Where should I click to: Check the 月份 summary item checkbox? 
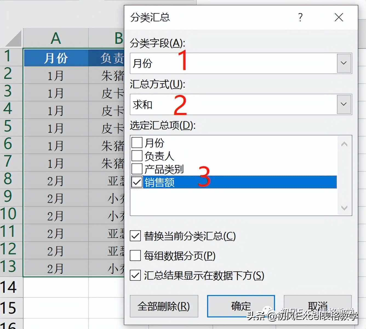(x=137, y=143)
